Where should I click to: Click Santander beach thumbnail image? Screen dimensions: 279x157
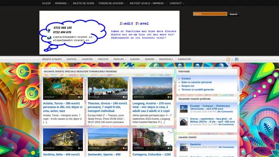(x=108, y=139)
